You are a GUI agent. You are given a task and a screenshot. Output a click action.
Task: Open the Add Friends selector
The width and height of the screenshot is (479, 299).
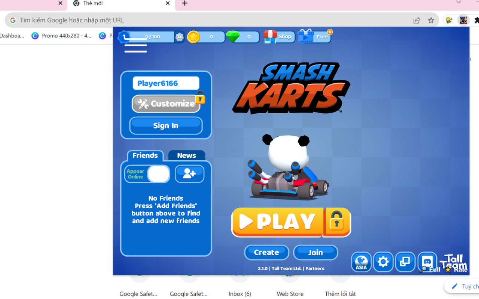click(x=189, y=174)
